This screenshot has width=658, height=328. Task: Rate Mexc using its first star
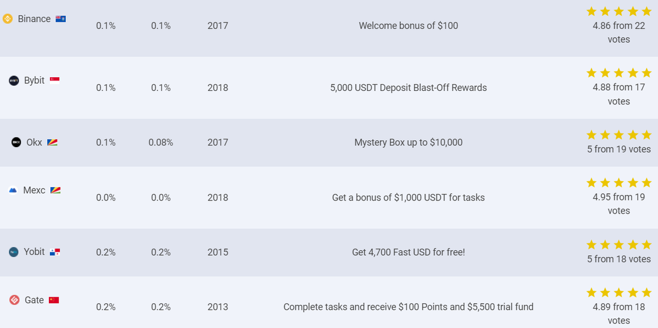tap(592, 182)
